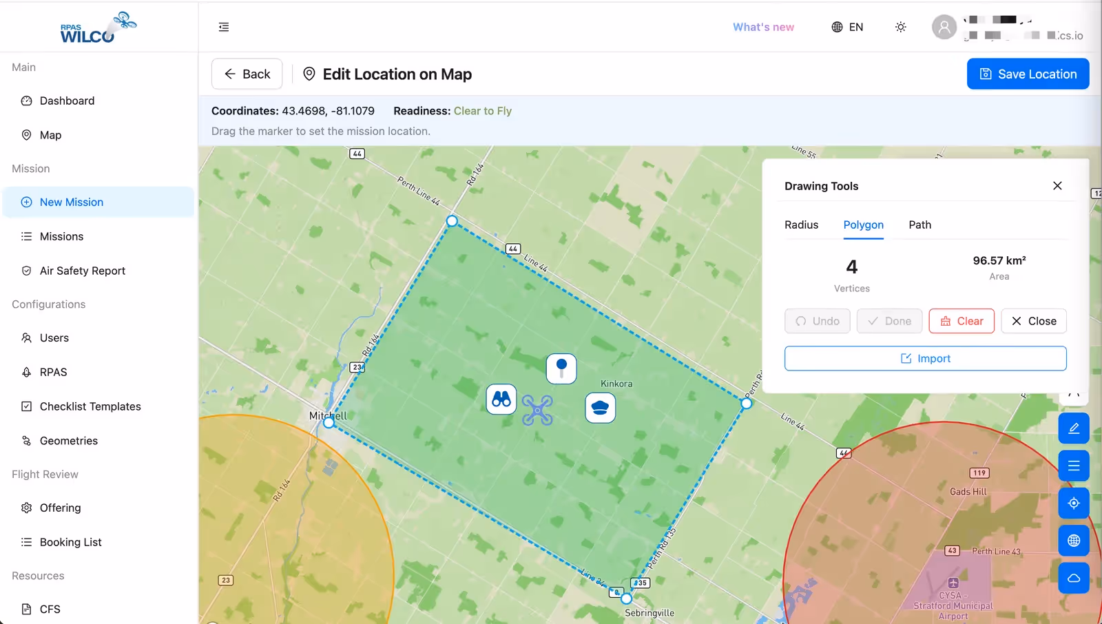Click the 96.57 km² area value
Image resolution: width=1102 pixels, height=624 pixels.
click(999, 260)
